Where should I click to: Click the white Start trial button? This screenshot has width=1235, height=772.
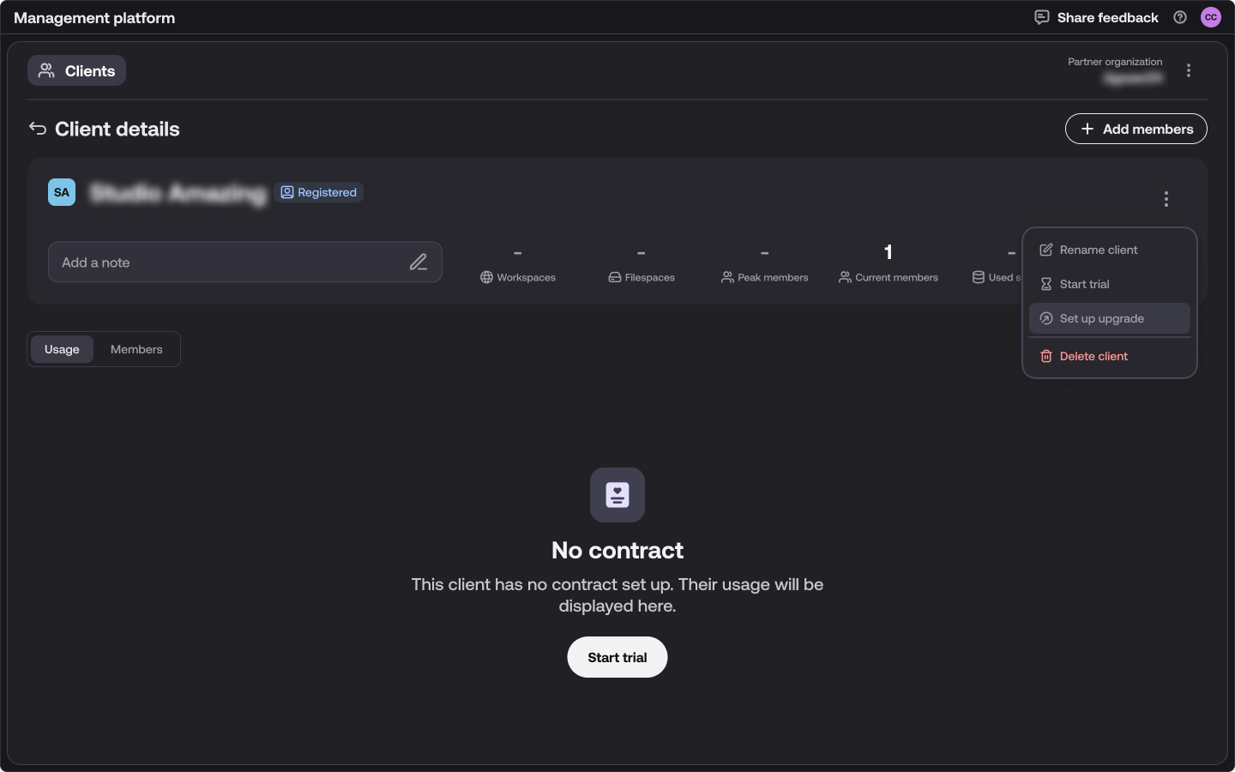tap(617, 657)
